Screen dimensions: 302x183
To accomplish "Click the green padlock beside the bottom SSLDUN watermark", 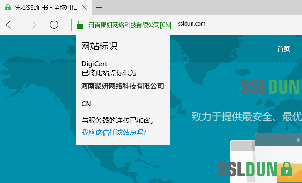I will (286, 168).
